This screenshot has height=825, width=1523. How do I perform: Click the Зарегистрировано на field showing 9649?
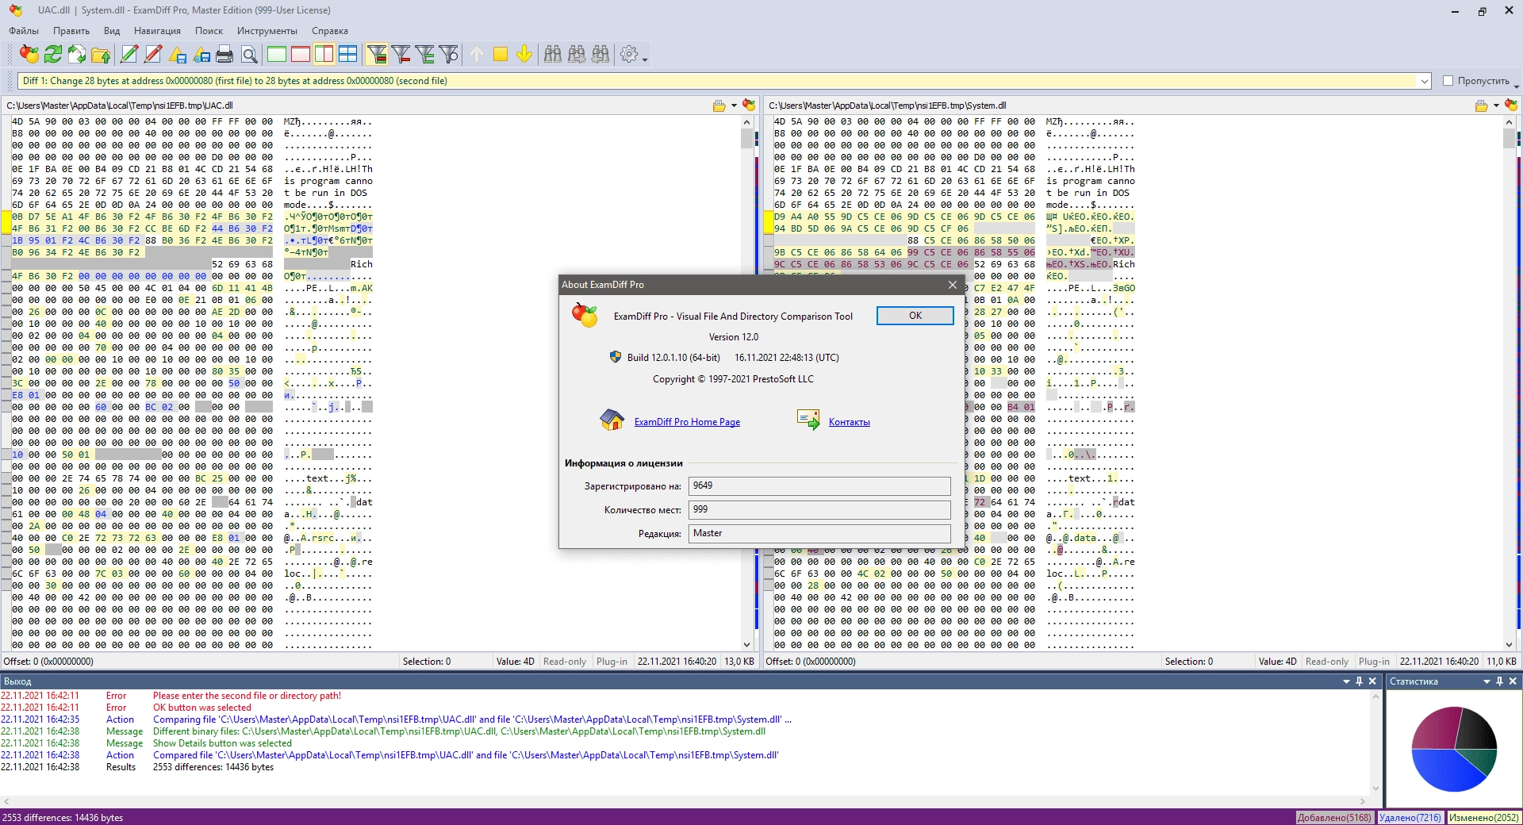click(x=819, y=485)
